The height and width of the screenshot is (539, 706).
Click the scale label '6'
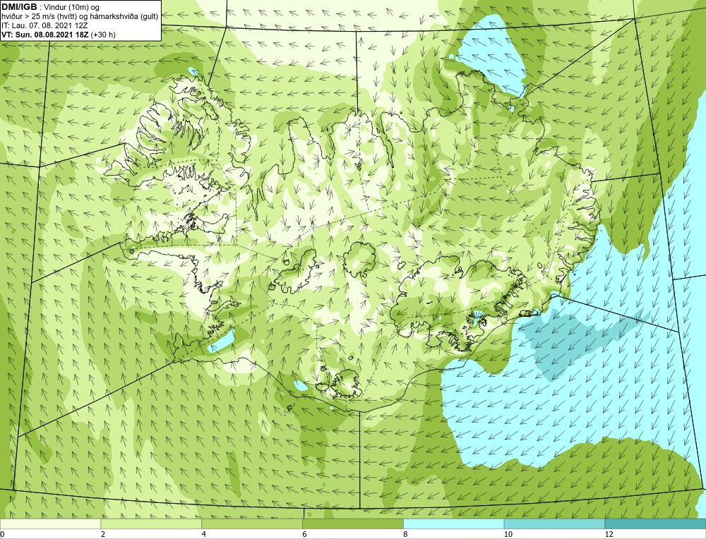305,534
